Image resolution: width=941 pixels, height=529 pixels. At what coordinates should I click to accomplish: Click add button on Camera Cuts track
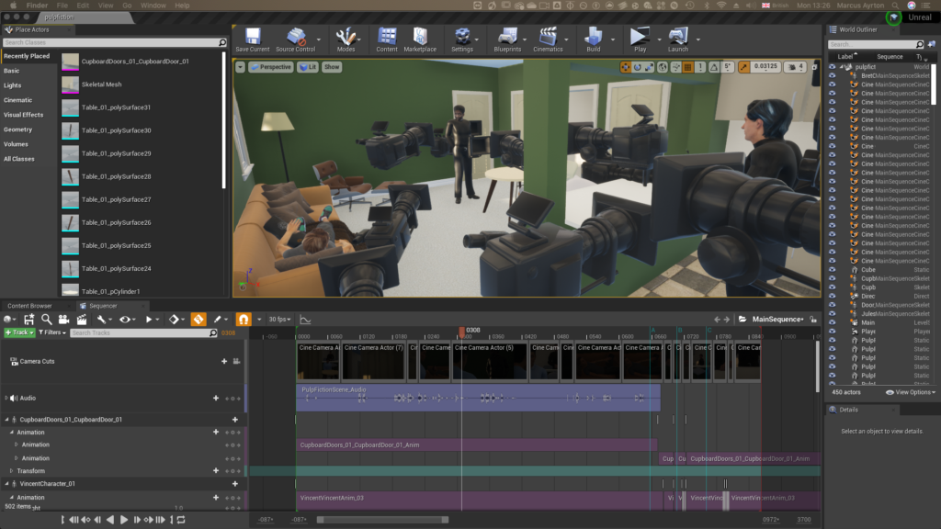tap(224, 361)
